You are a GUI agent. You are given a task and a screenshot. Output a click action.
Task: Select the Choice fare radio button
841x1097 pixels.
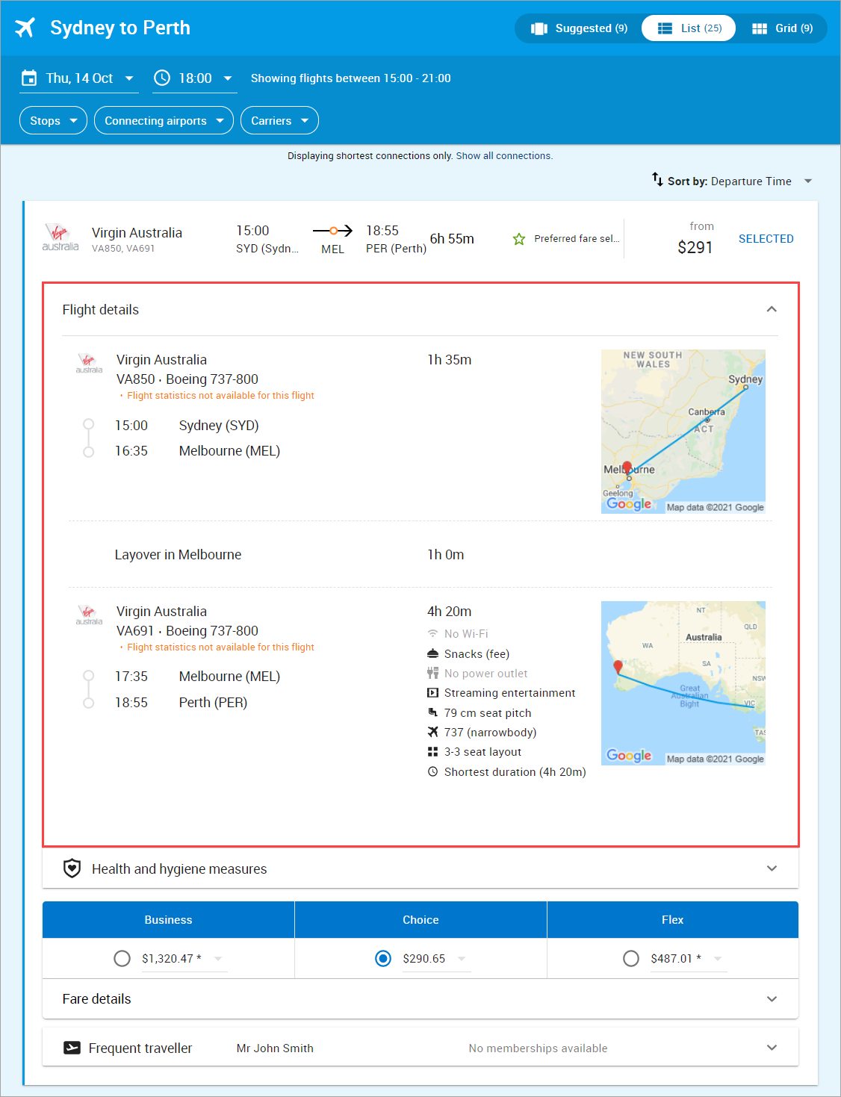tap(383, 958)
